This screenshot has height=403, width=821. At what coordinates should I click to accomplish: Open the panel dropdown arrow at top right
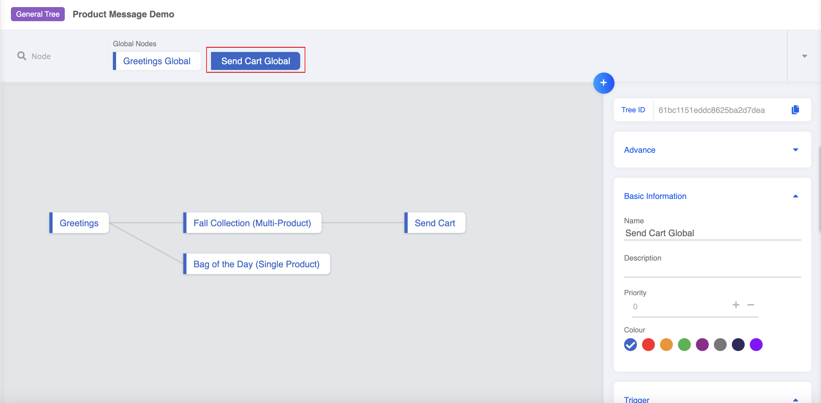[804, 56]
